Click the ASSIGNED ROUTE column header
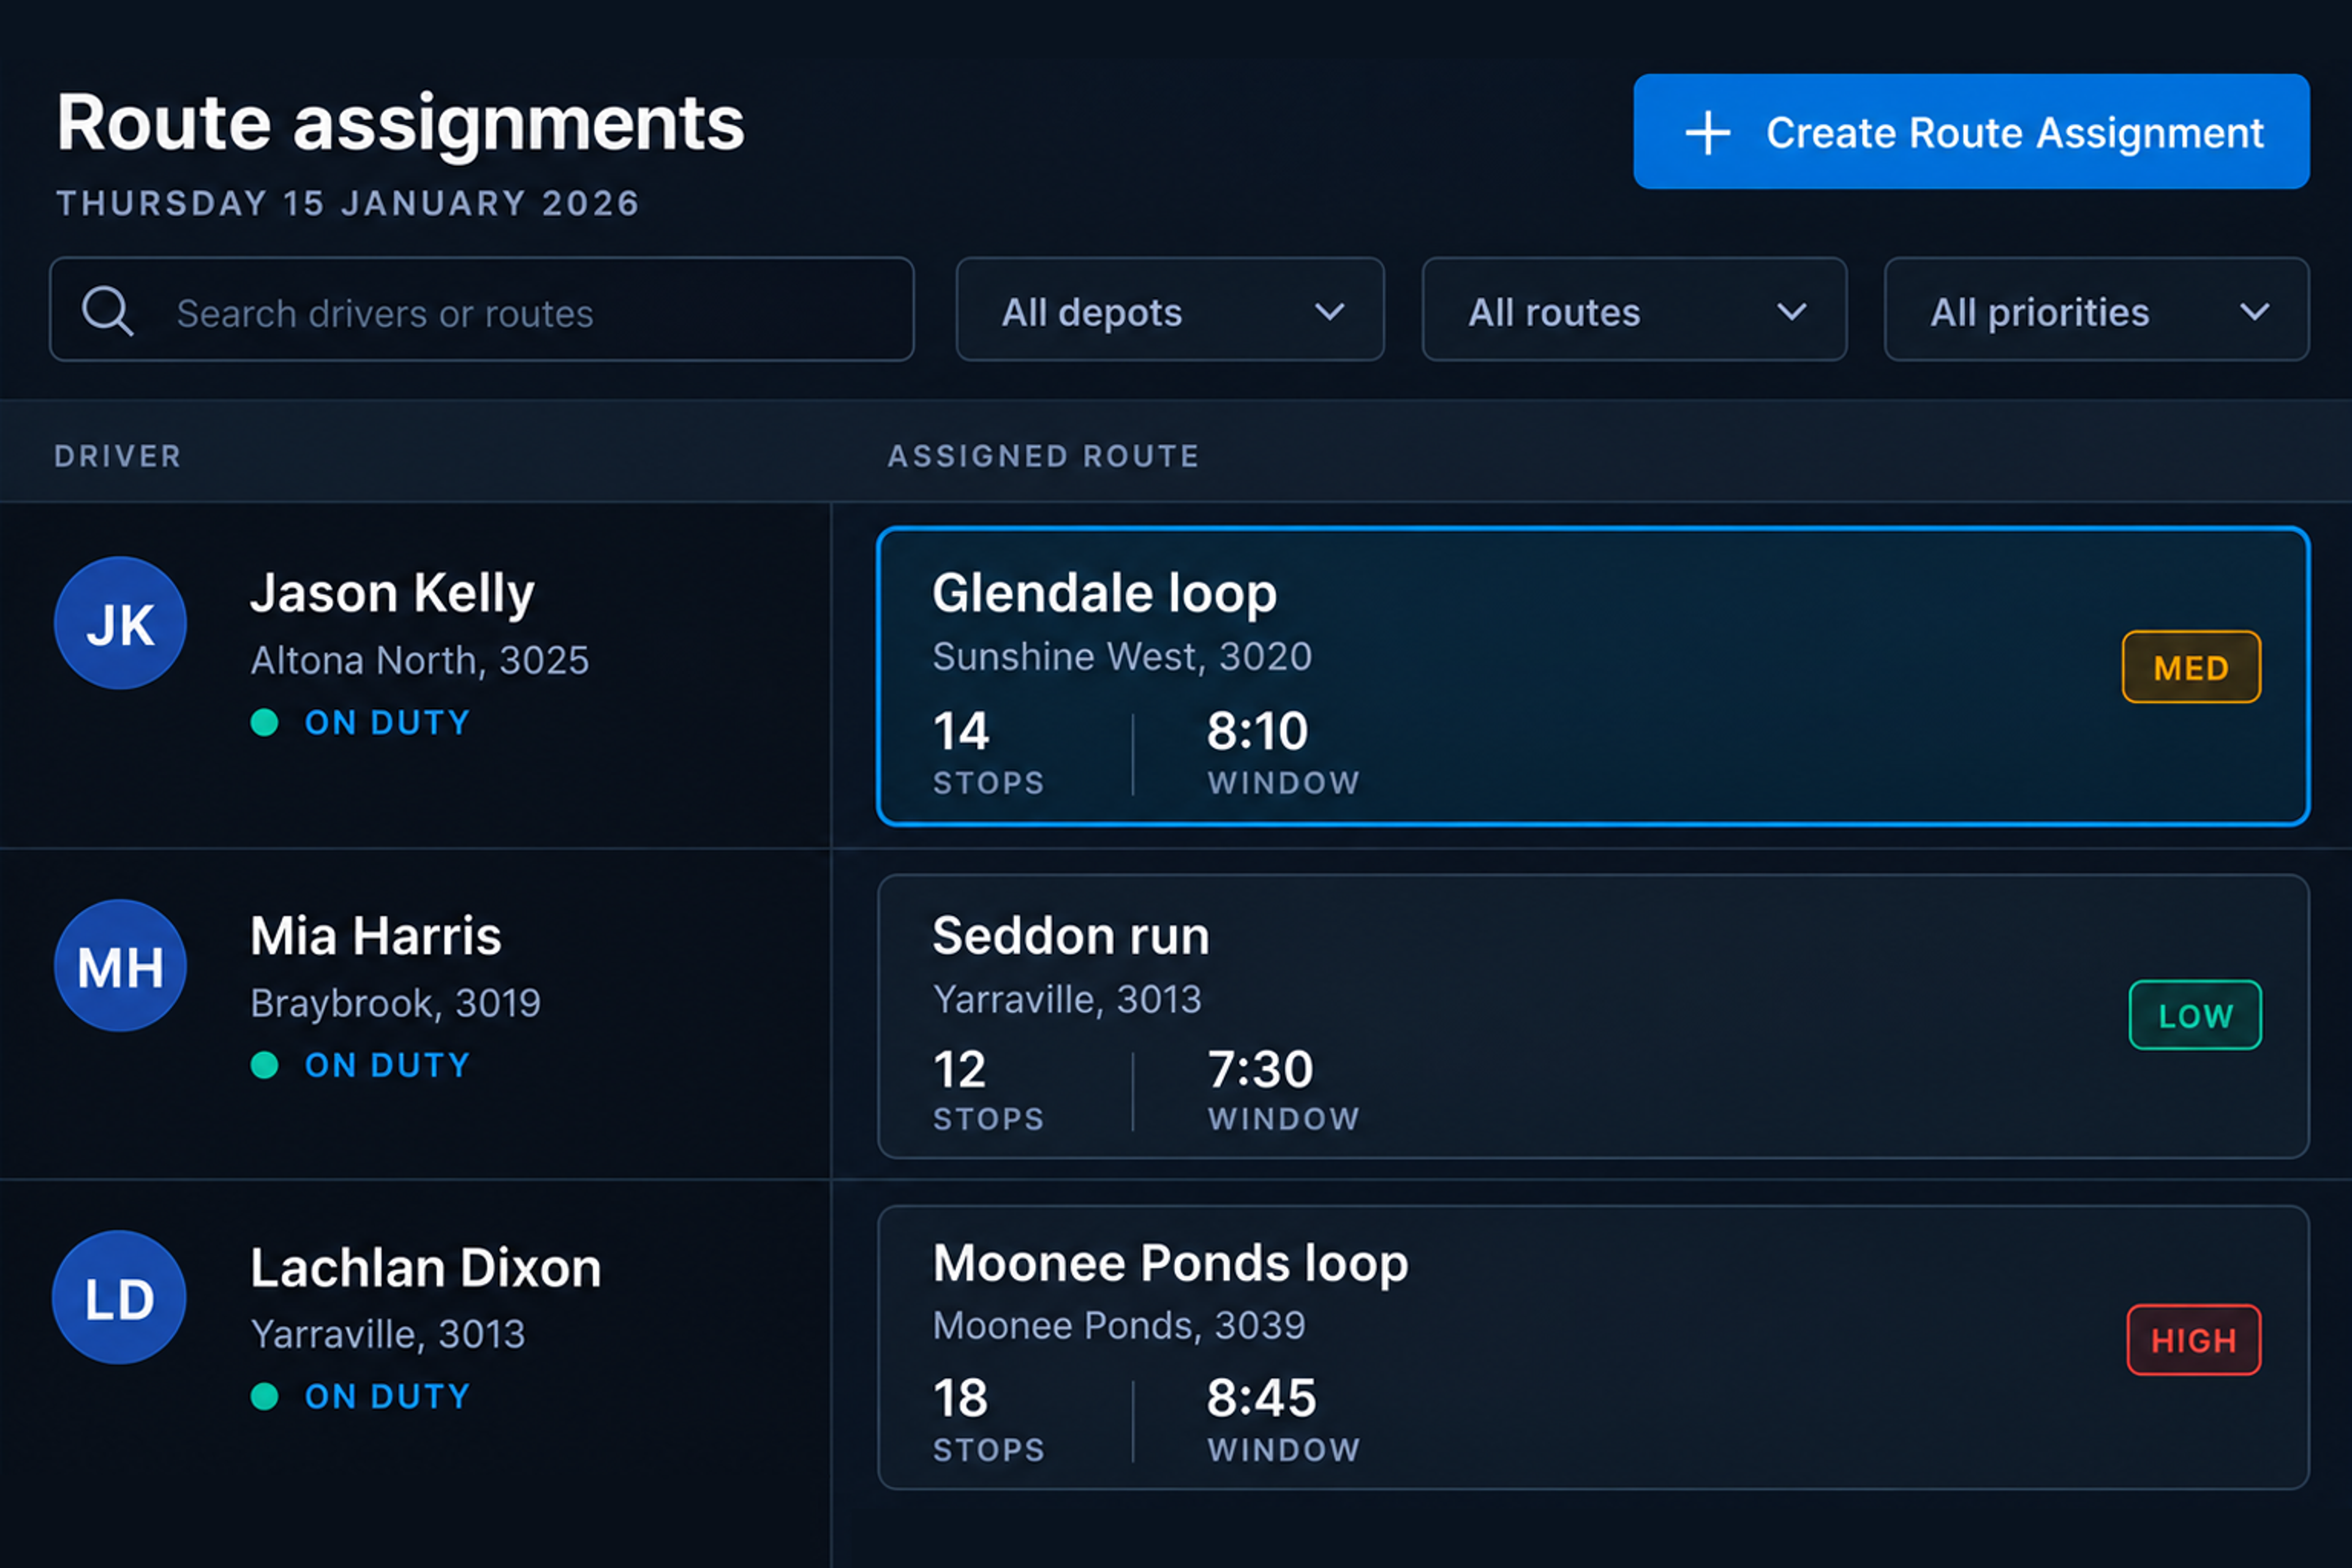 pos(1043,457)
